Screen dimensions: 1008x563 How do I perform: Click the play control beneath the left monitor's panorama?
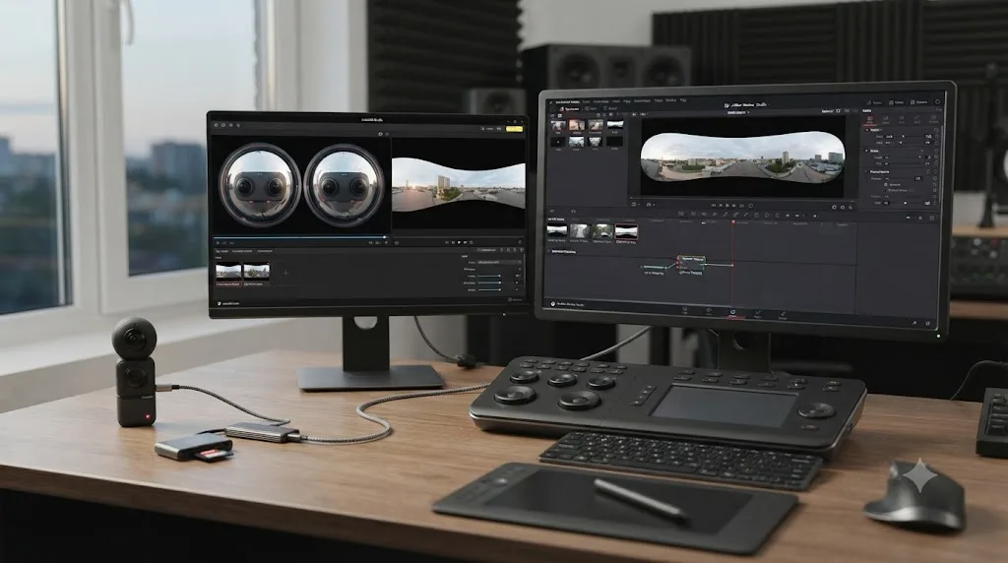coord(459,242)
